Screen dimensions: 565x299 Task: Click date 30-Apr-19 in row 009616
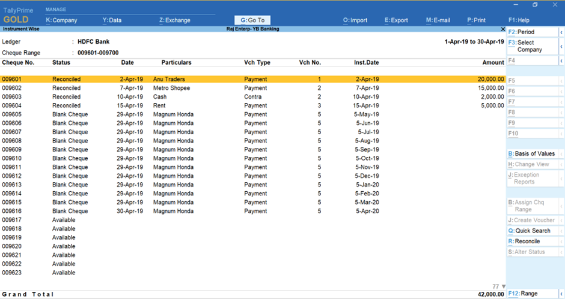130,211
